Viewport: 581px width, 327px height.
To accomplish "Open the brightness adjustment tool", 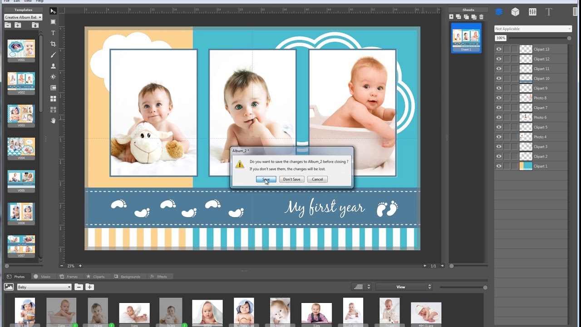I will (53, 77).
